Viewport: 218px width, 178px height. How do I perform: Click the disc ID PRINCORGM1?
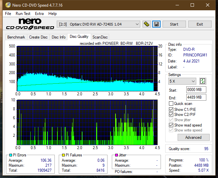pos(195,55)
